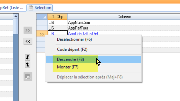
Task: Select the AppNumCom cell
Action: click(x=124, y=22)
